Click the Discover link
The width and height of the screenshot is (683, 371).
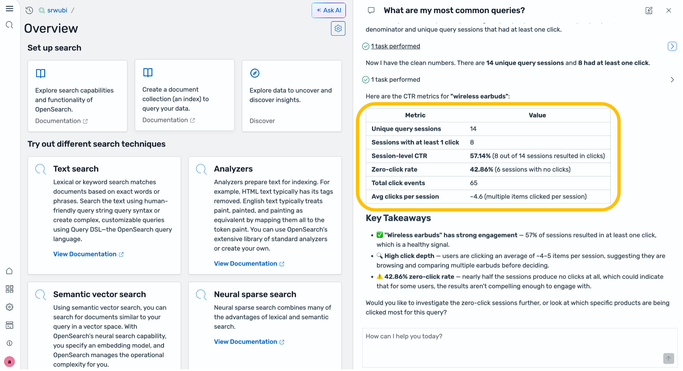pyautogui.click(x=262, y=121)
